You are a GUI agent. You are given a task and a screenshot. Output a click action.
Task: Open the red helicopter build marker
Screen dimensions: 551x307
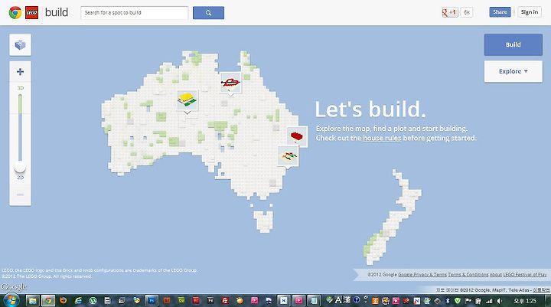tap(230, 83)
